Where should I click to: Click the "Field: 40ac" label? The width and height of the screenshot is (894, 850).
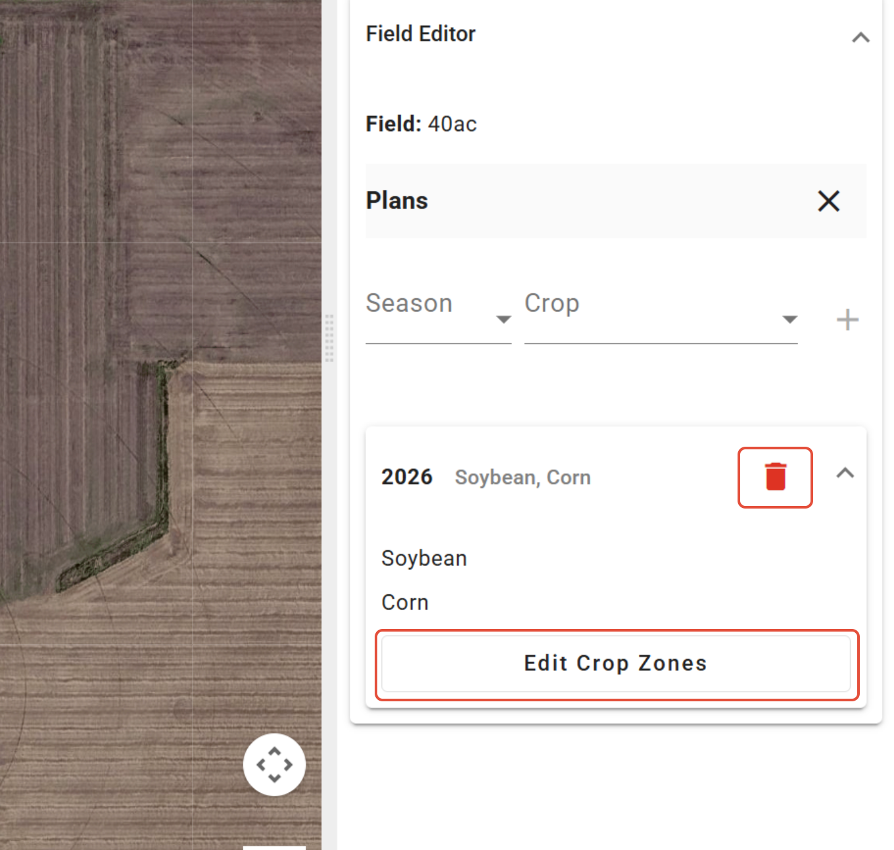421,124
